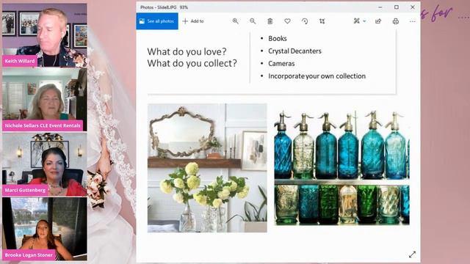Maximize the Photos window

(397, 7)
